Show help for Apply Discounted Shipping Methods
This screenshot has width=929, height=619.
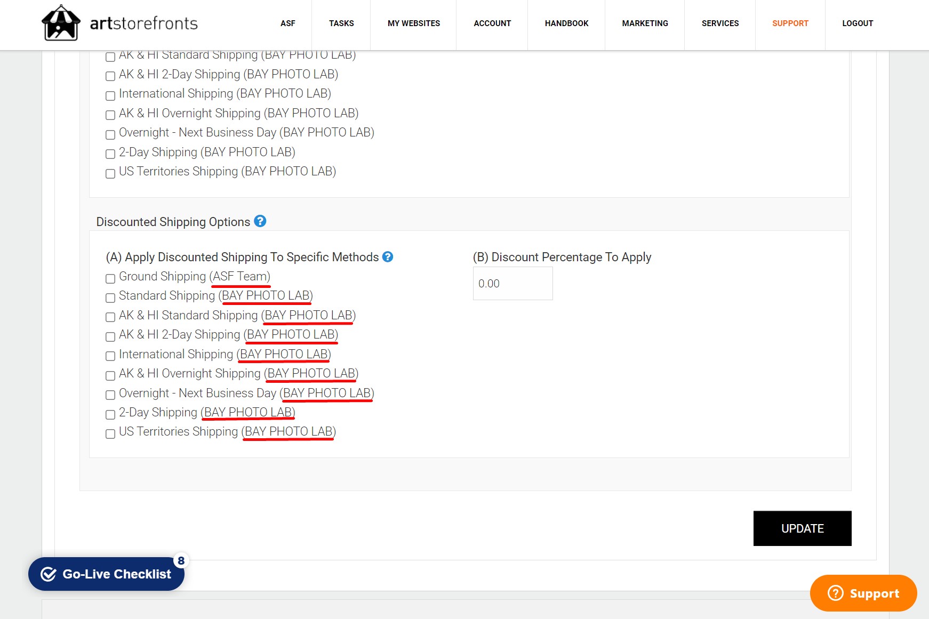tap(388, 256)
